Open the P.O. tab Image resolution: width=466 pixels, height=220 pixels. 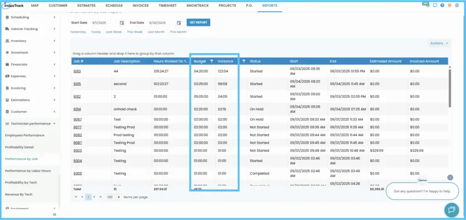[249, 5]
